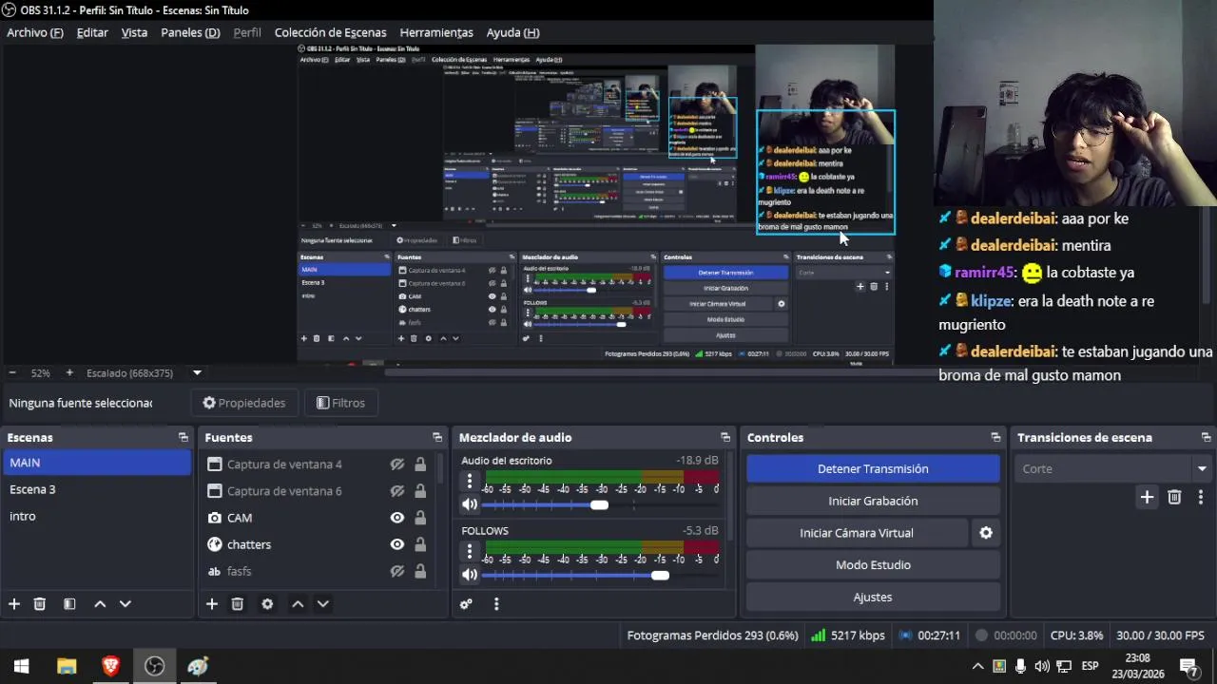The image size is (1217, 684).
Task: Open Editar menu
Action: [92, 32]
